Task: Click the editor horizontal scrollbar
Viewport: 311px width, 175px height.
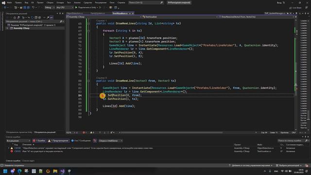Action: [172, 133]
